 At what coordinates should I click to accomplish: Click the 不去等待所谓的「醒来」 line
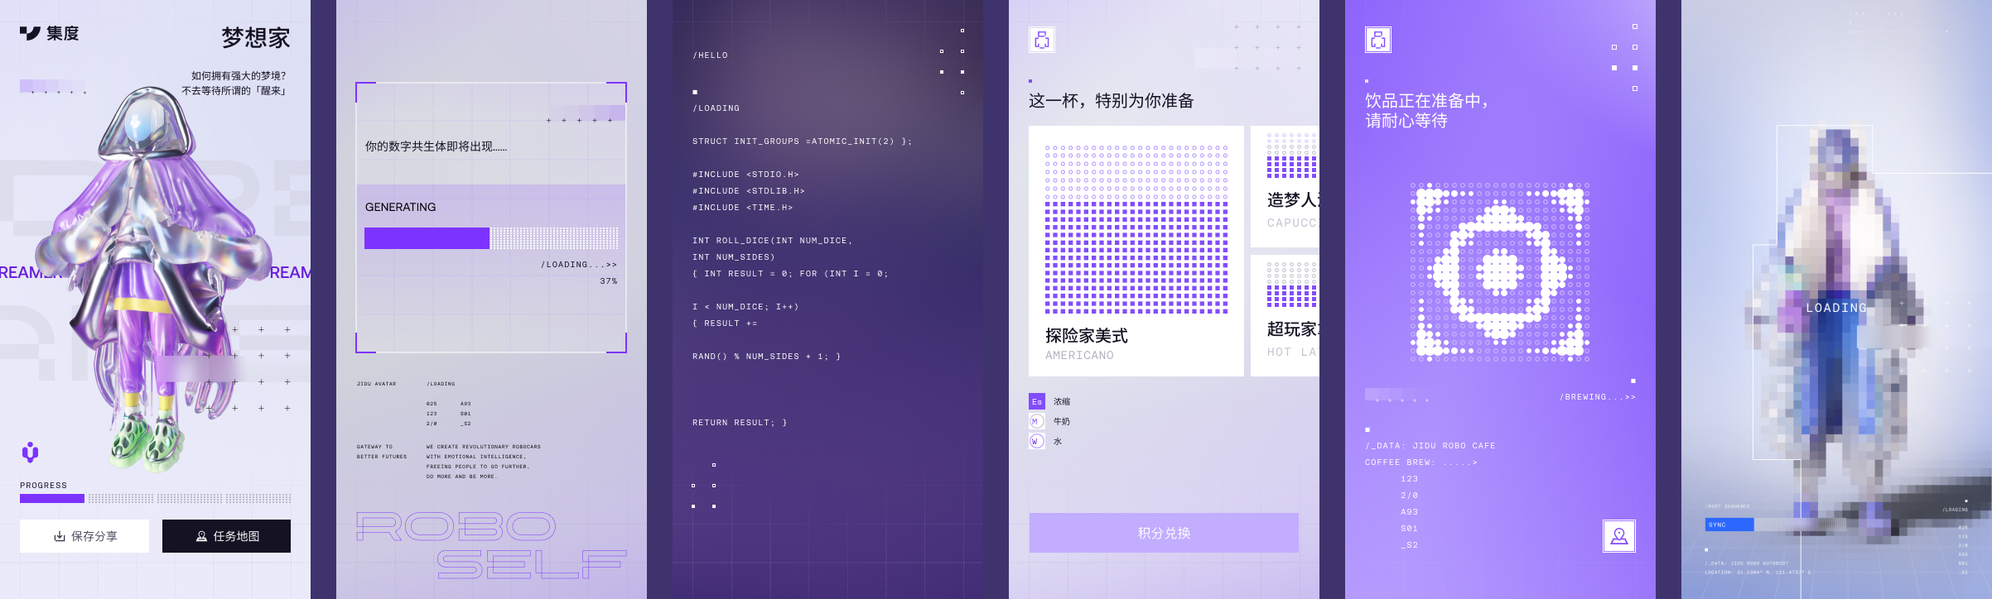click(235, 90)
